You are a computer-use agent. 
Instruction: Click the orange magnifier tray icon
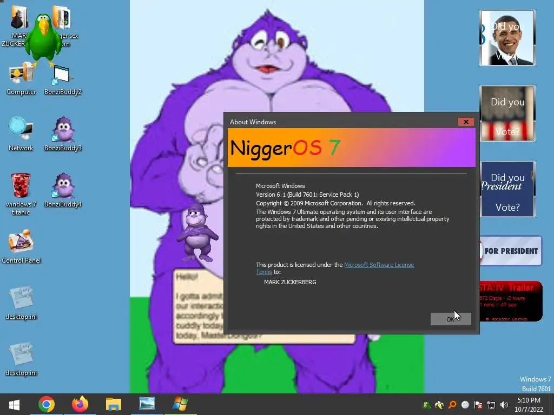tap(452, 405)
